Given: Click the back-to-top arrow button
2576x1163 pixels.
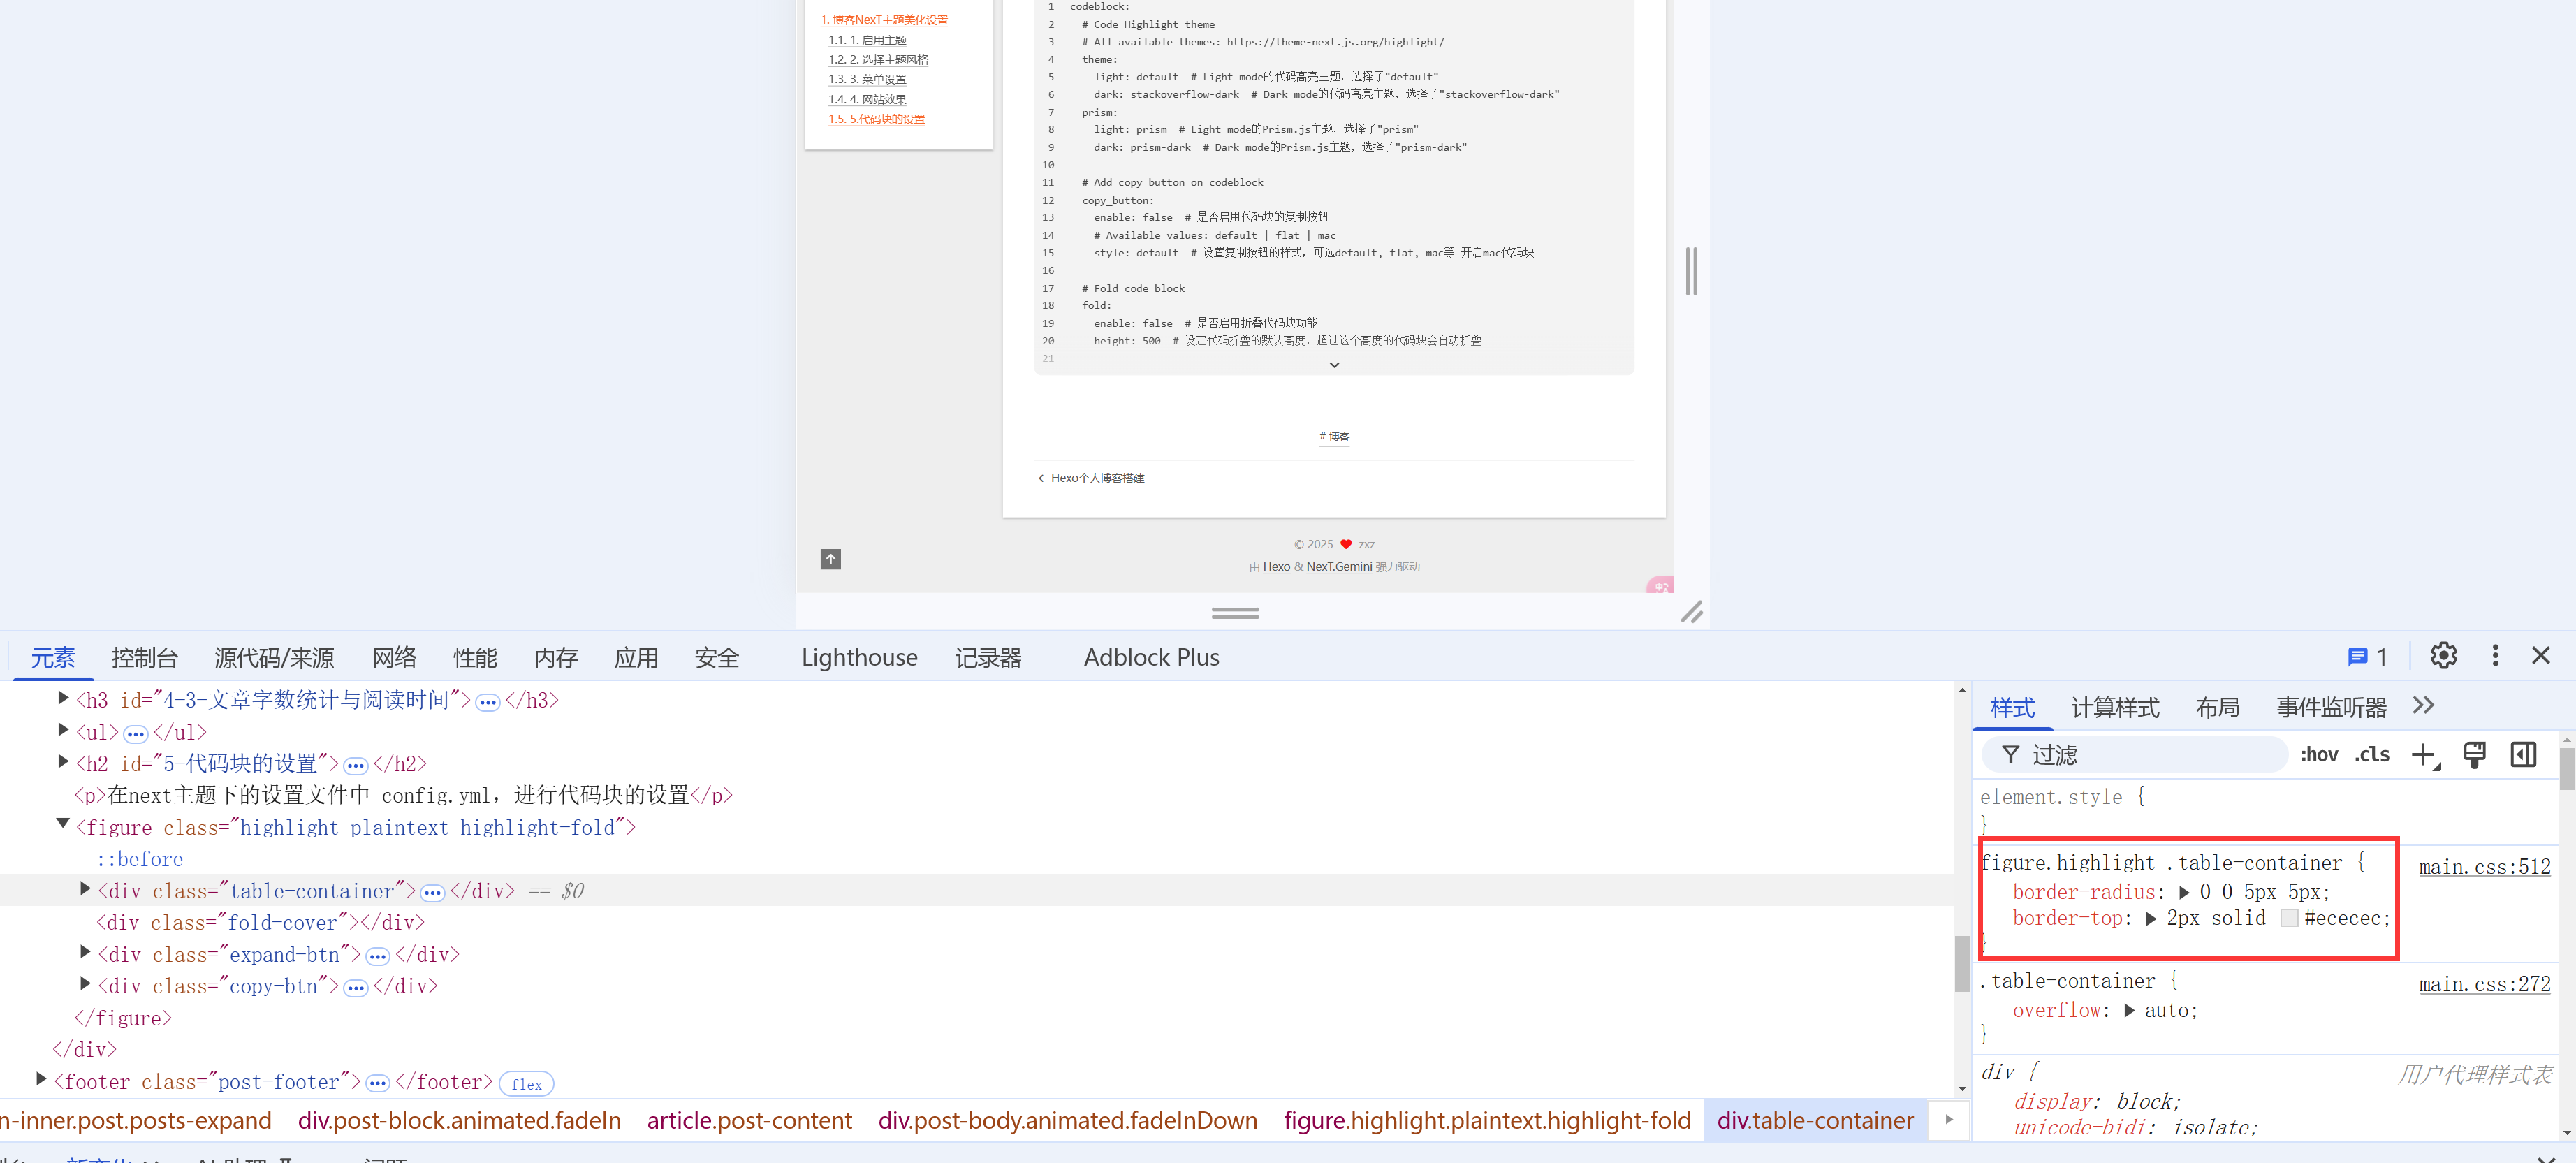Looking at the screenshot, I should [x=830, y=559].
